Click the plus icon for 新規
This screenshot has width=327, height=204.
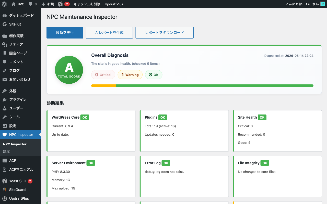pos(43,4)
